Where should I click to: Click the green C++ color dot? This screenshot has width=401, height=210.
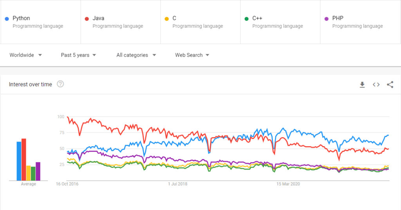pyautogui.click(x=247, y=18)
